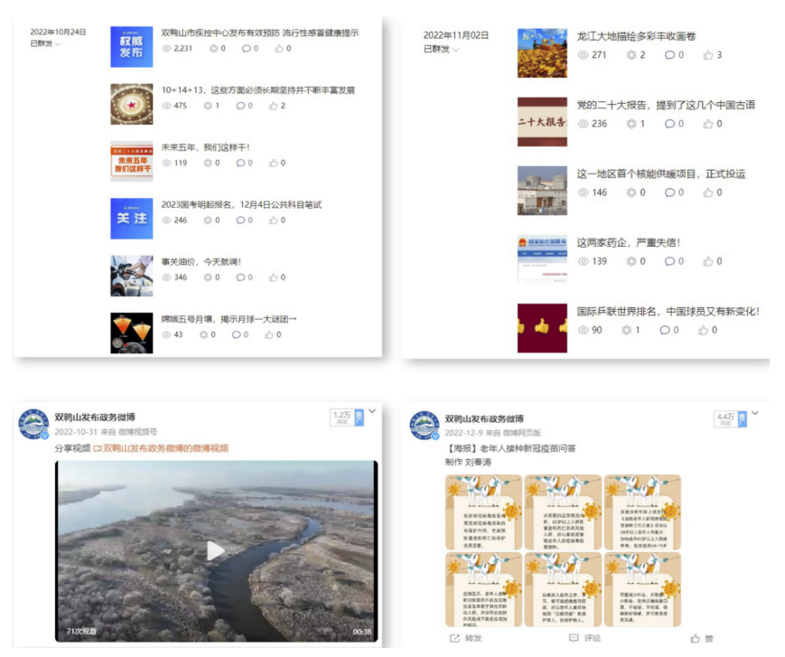Viewport: 785px width, 657px height.
Task: Click the 双鸭山发布政务微博 avatar on the video post
Action: 33,425
